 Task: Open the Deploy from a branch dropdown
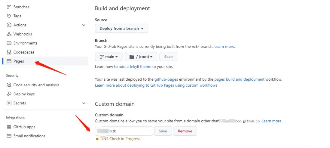click(121, 28)
